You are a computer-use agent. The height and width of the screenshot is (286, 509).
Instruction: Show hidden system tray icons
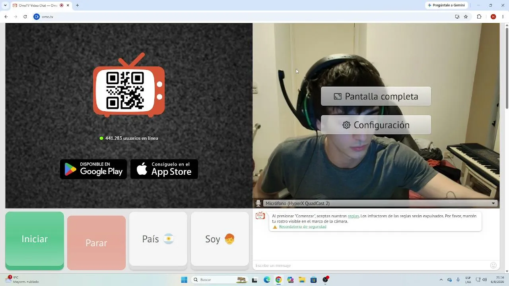pos(441,280)
